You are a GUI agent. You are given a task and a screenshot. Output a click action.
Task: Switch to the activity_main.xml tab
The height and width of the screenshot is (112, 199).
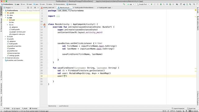49,7
